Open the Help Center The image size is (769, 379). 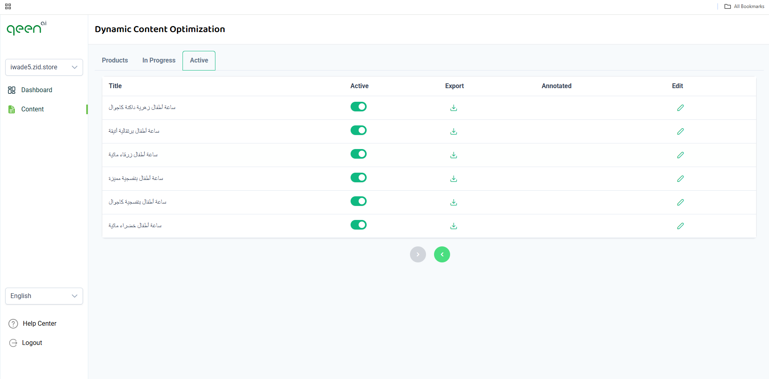pos(32,324)
